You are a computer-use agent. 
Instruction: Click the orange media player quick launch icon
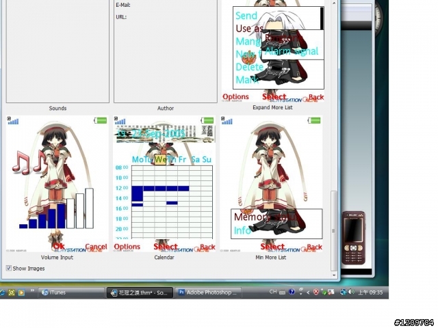click(x=21, y=292)
